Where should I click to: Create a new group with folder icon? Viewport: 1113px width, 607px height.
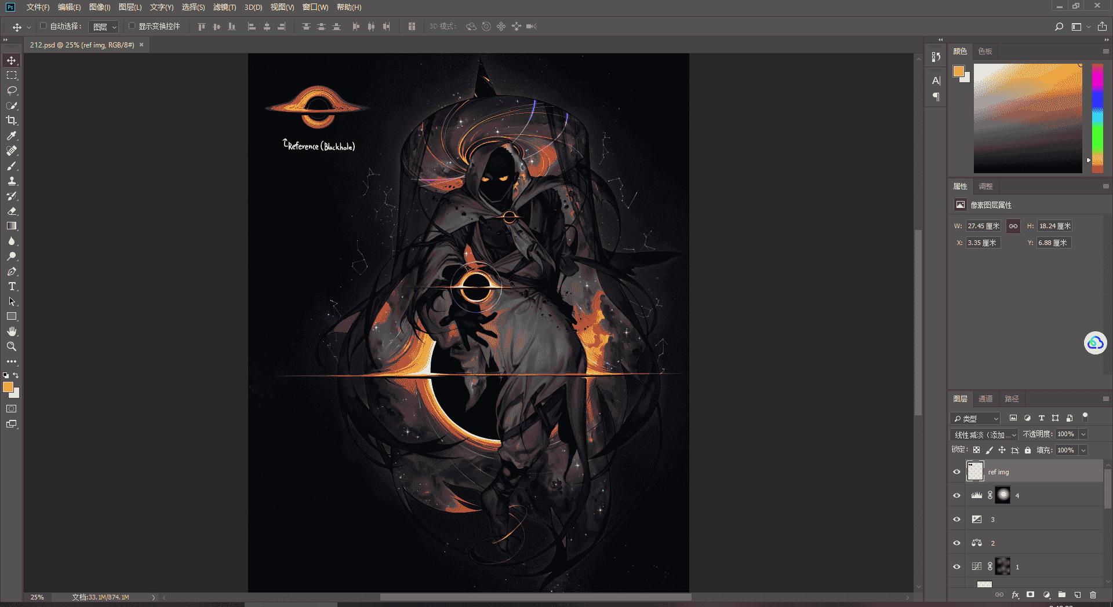tap(1062, 595)
